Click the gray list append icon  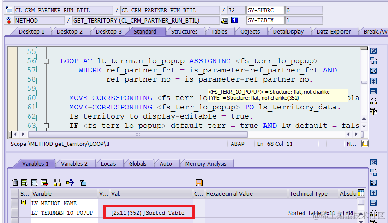(35, 183)
